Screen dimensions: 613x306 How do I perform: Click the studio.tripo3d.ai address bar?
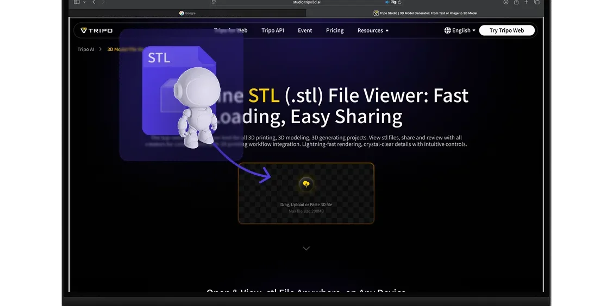[307, 2]
